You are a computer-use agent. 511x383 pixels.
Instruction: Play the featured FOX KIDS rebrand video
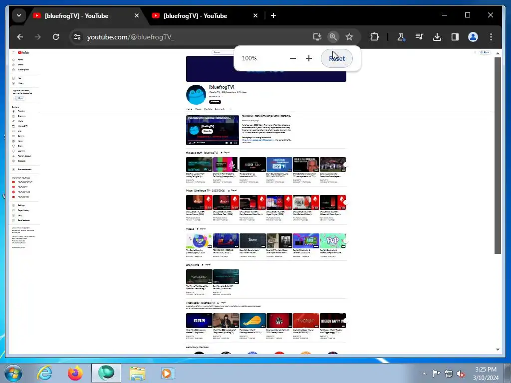[213, 130]
